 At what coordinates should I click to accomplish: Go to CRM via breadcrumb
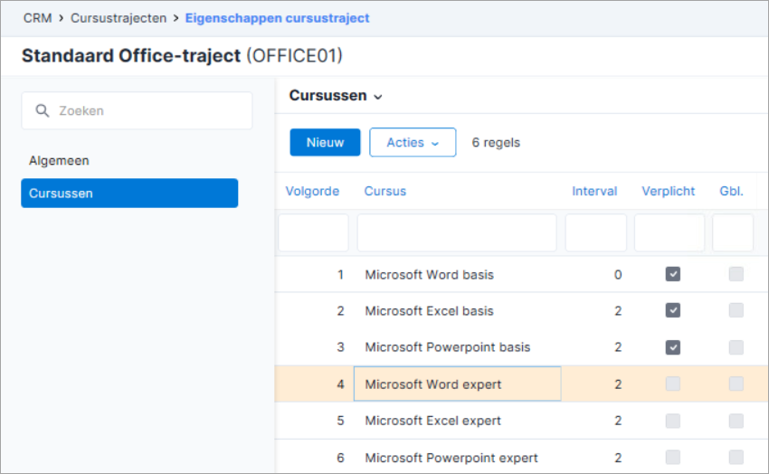[x=37, y=18]
